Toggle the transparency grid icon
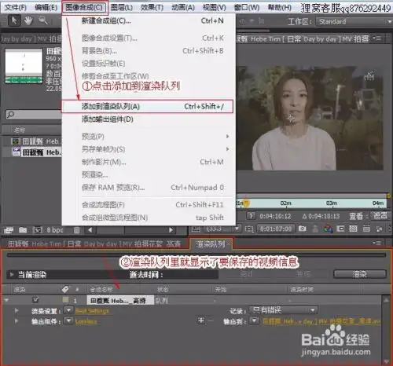This screenshot has width=393, height=366. 353,229
